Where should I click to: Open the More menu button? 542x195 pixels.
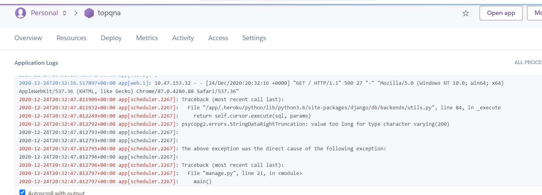click(x=535, y=13)
